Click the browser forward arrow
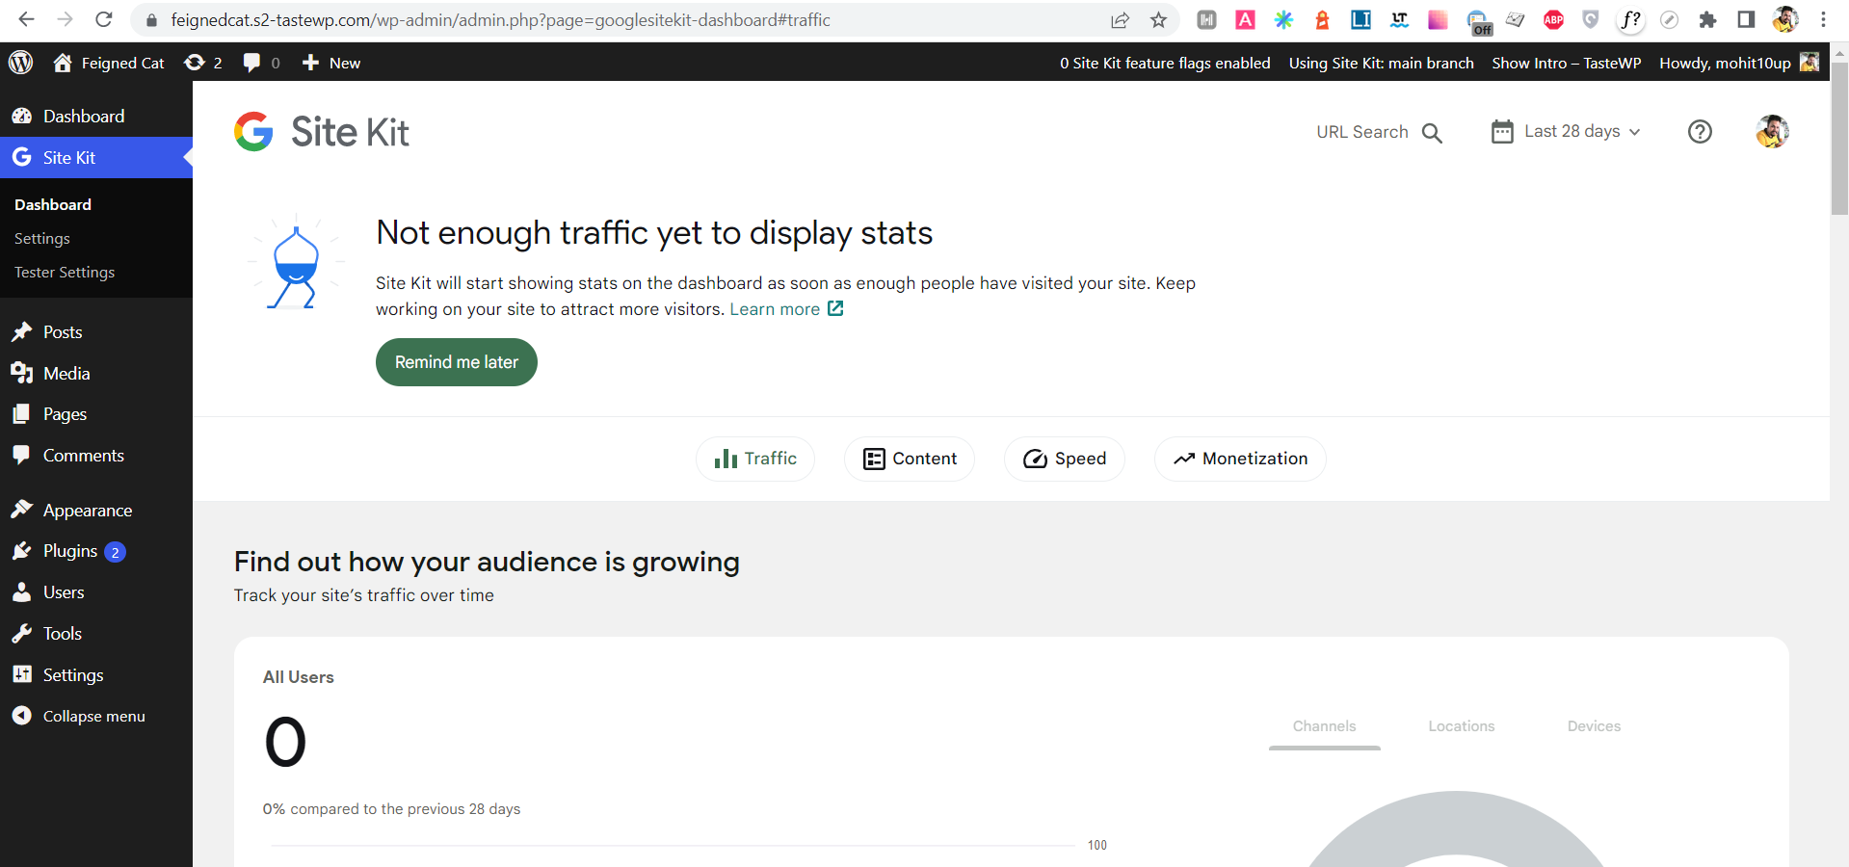This screenshot has height=867, width=1849. click(65, 19)
